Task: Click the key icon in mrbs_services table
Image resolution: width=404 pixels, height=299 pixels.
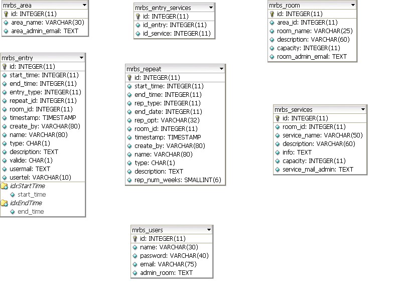Action: 278,118
